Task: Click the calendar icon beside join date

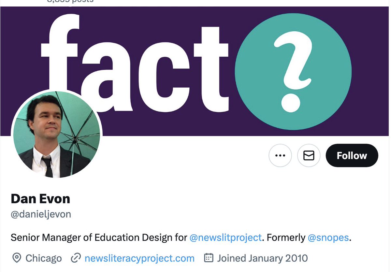Action: point(208,258)
